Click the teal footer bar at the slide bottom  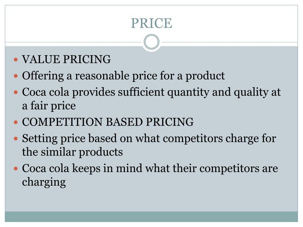(x=151, y=217)
